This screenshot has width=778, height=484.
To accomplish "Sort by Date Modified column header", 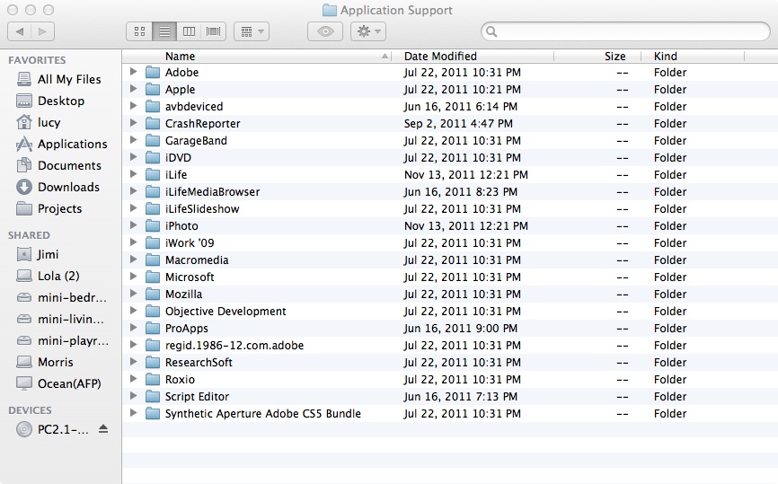I will point(439,56).
